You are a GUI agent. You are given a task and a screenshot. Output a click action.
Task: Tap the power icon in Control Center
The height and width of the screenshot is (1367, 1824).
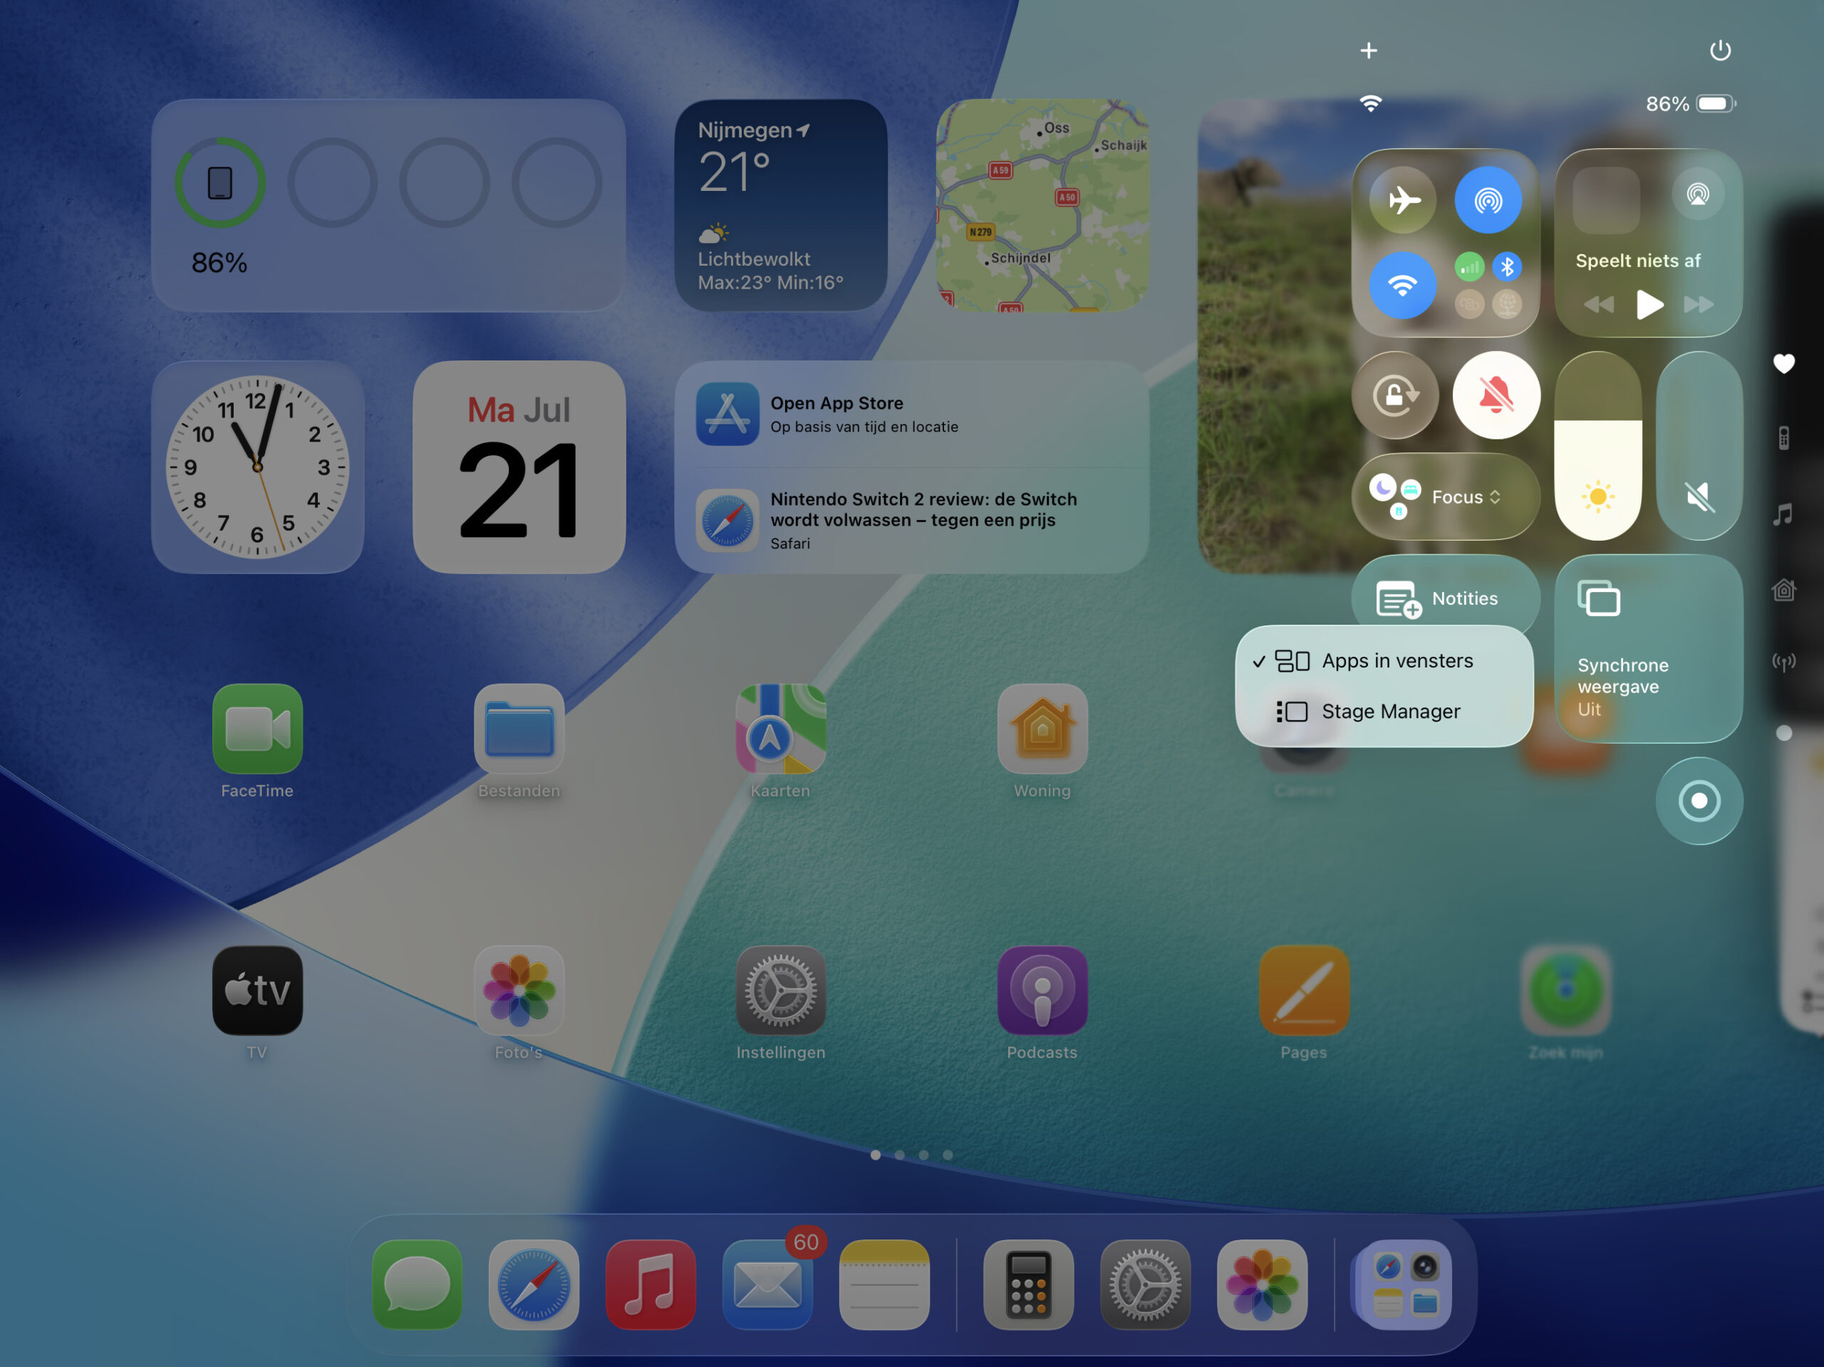(x=1719, y=51)
